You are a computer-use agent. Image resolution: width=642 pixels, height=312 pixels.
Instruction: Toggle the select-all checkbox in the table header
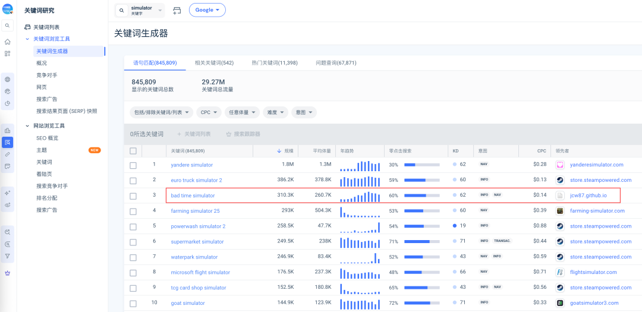click(133, 151)
